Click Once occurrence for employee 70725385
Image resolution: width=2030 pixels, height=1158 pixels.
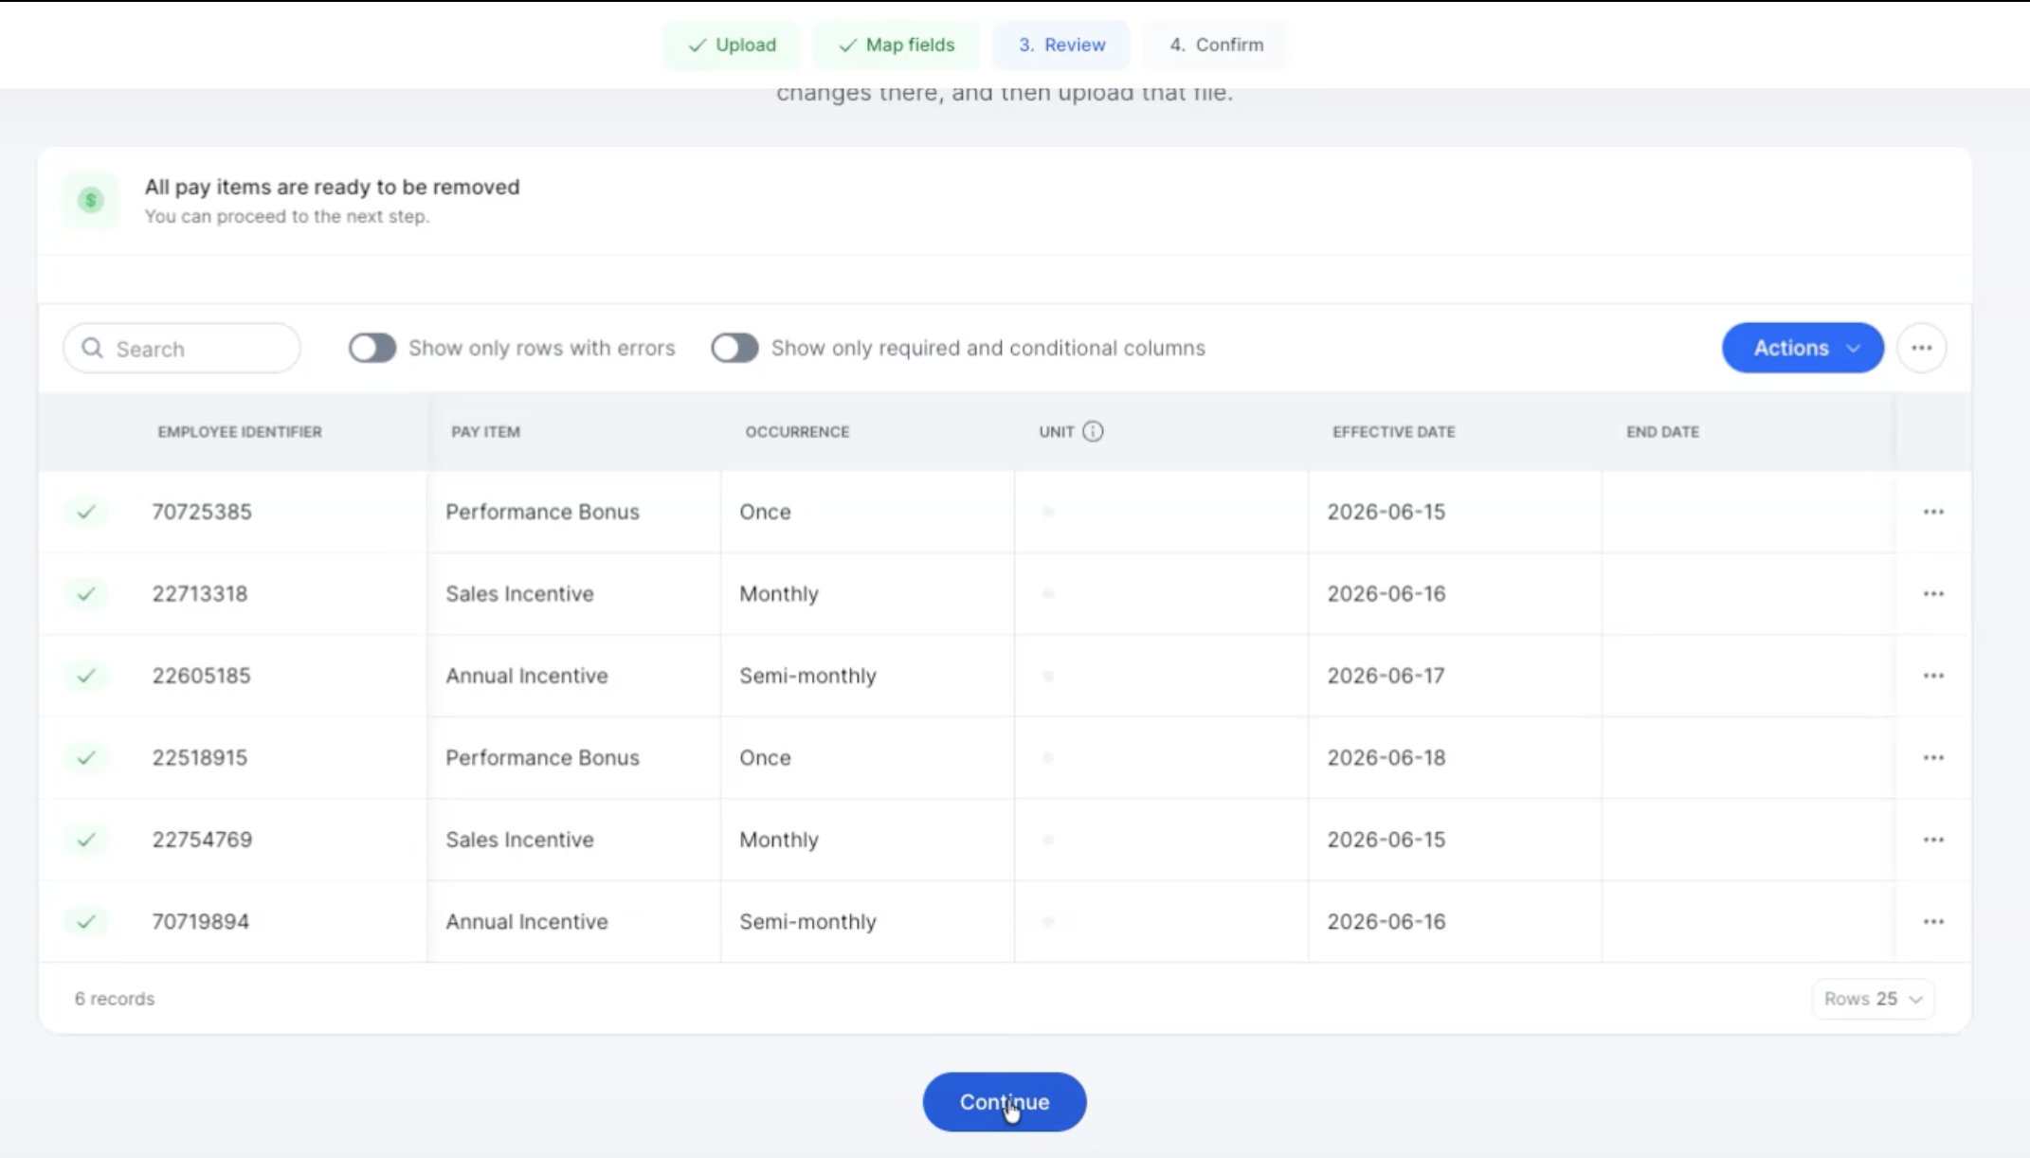pos(765,512)
